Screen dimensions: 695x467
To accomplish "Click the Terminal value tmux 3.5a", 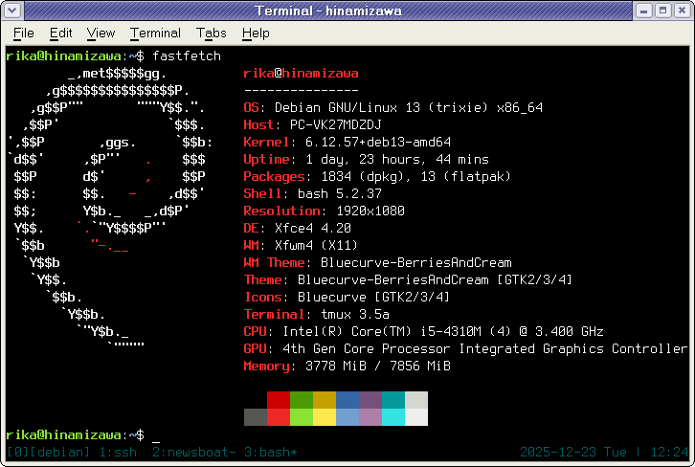I will pos(354,315).
